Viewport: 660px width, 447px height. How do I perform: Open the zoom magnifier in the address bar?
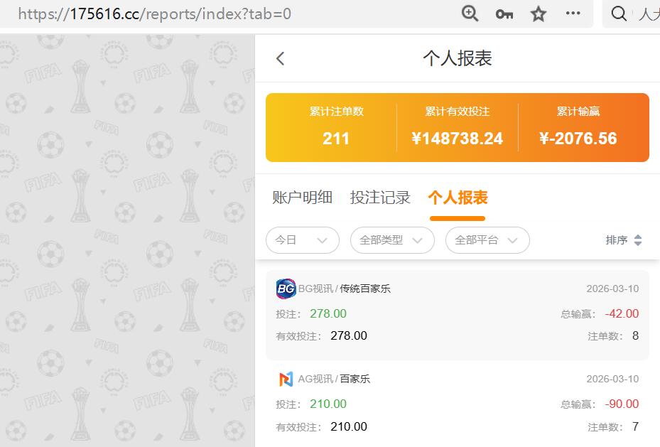click(x=469, y=13)
